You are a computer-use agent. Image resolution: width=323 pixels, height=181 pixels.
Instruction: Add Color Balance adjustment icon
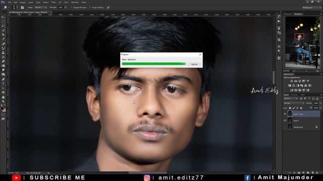click(x=294, y=85)
